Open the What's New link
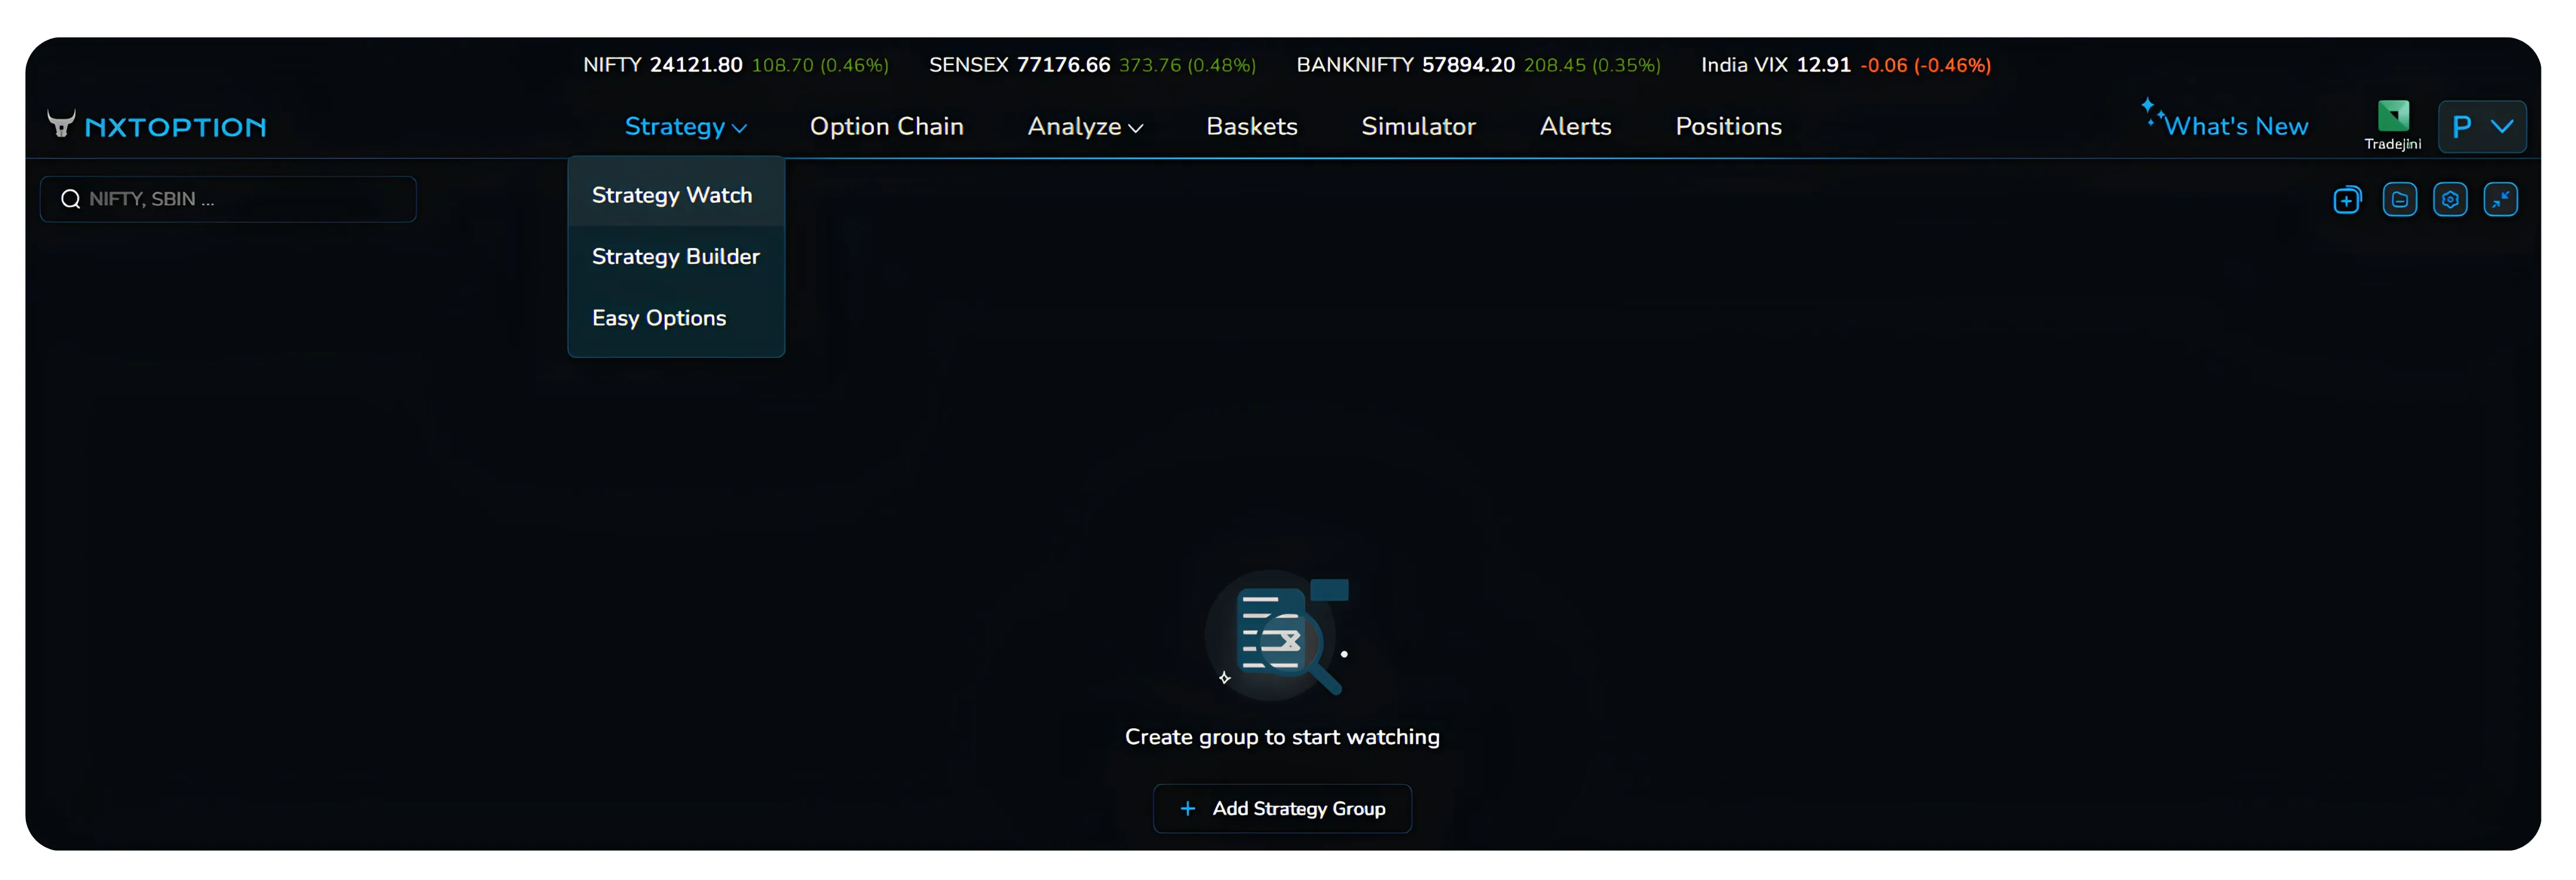2576x880 pixels. 2236,127
